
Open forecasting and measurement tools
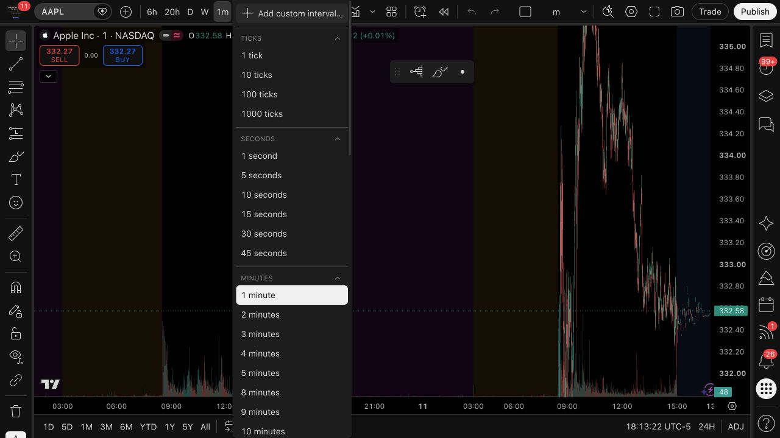click(16, 133)
